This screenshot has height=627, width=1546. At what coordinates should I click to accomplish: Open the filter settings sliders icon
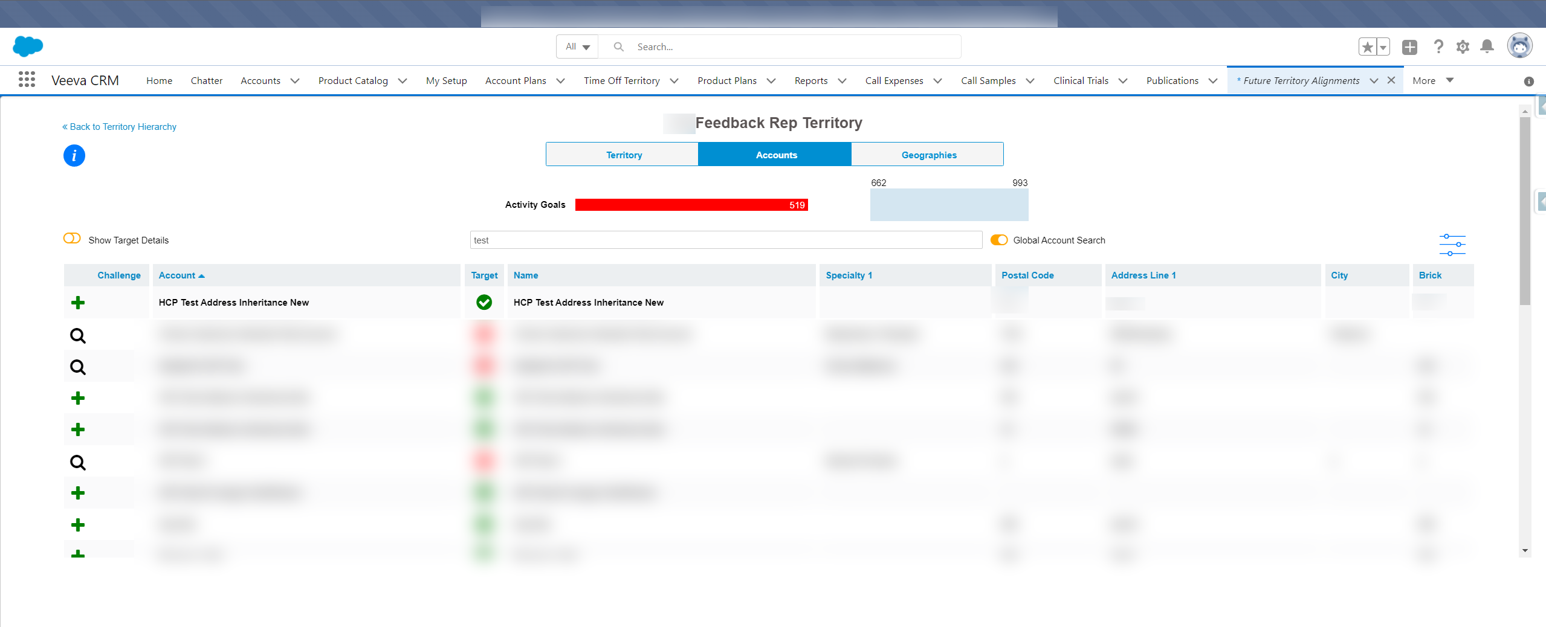click(1452, 245)
